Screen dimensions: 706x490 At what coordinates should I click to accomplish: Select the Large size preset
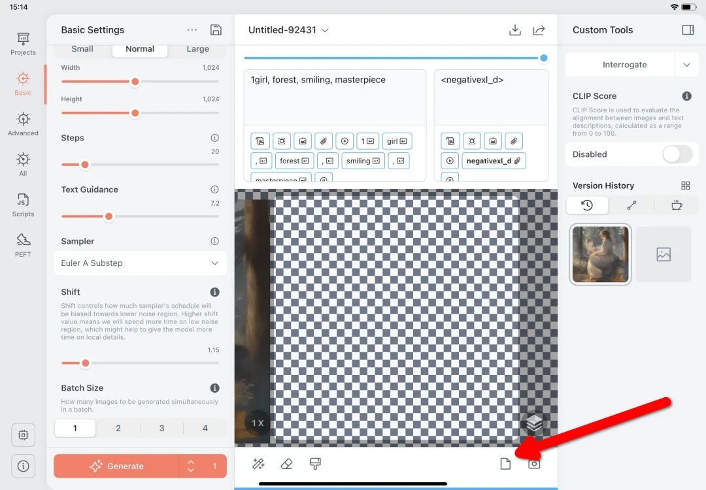(x=197, y=49)
